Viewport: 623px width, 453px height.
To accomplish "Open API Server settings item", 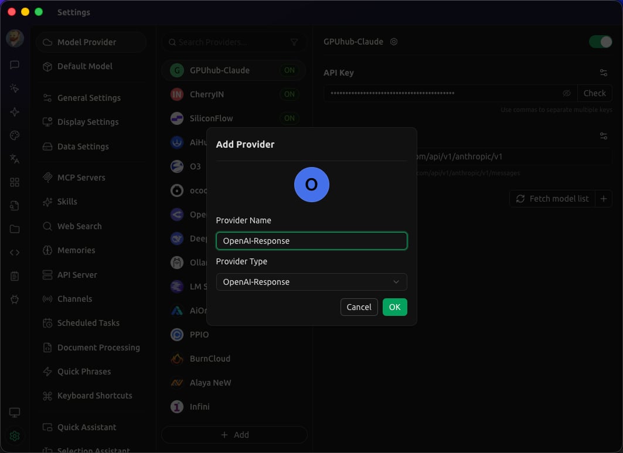I will tap(91, 275).
